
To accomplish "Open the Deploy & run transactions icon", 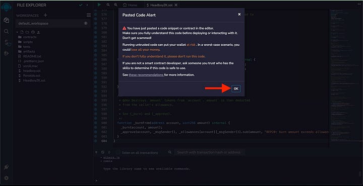I will coord(7,54).
